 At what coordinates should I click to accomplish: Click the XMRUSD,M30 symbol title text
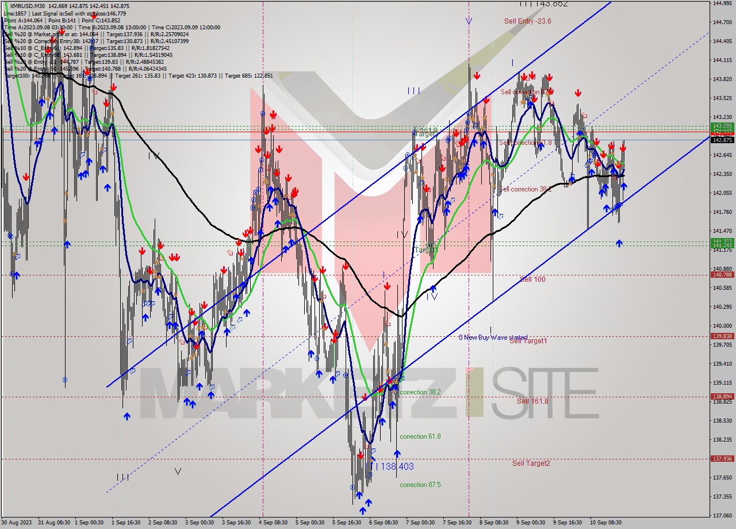pos(26,5)
